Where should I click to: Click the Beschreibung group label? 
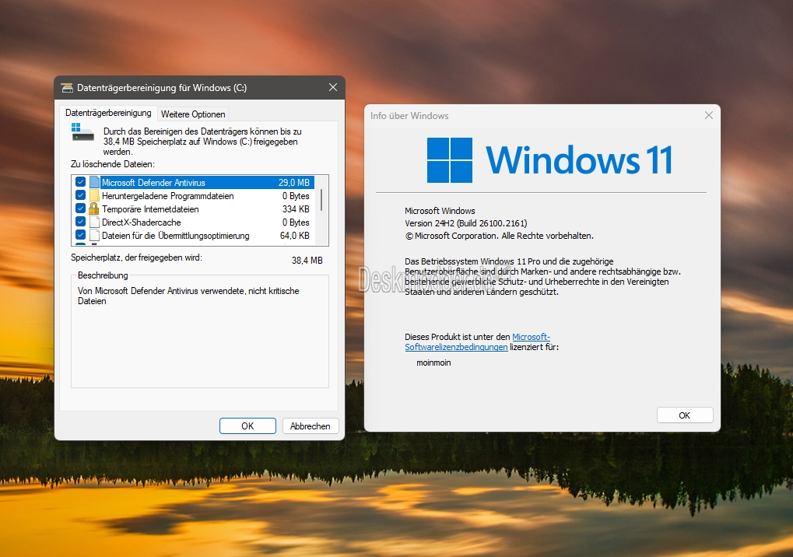(103, 275)
